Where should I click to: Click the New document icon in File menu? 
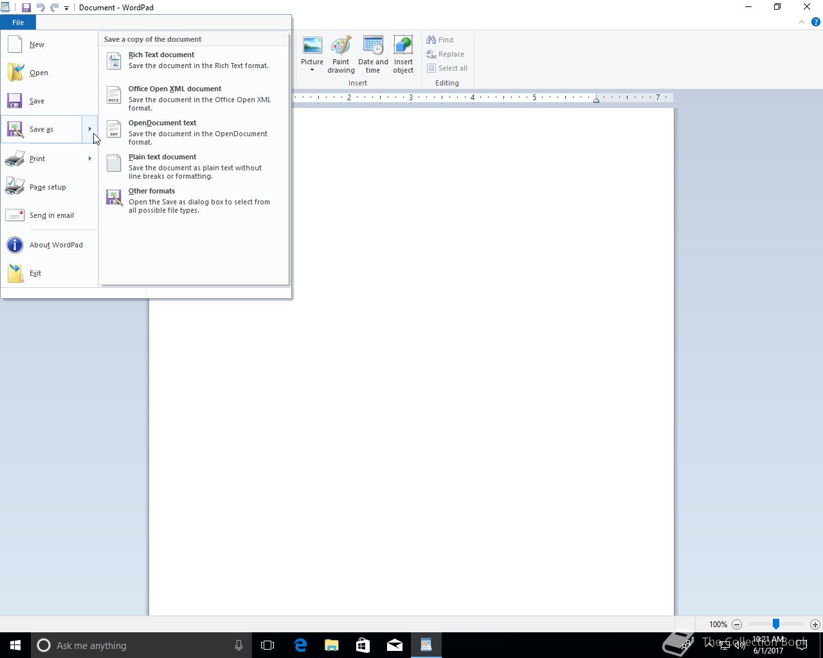pyautogui.click(x=15, y=44)
